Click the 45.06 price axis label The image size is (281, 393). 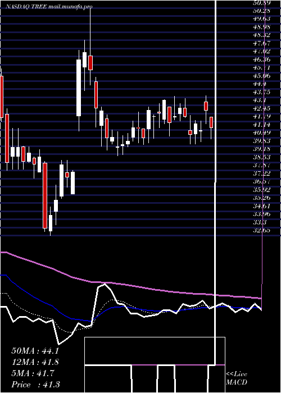click(x=262, y=76)
